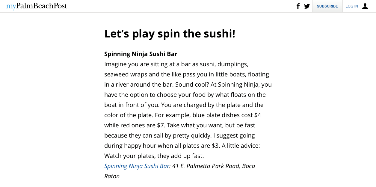376x187 pixels.
Task: Follow the italic Spinning Ninja Sushi Bar link
Action: pos(137,166)
